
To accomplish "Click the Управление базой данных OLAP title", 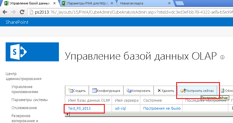I will 141,56.
